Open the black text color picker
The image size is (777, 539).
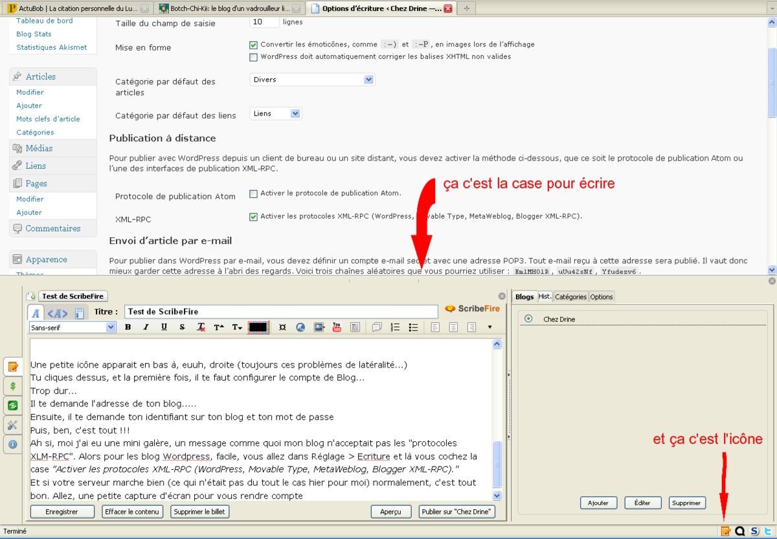pyautogui.click(x=258, y=327)
